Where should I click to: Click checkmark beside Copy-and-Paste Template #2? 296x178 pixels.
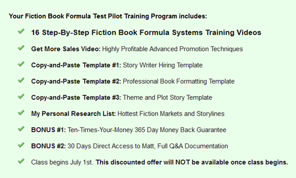[21, 80]
